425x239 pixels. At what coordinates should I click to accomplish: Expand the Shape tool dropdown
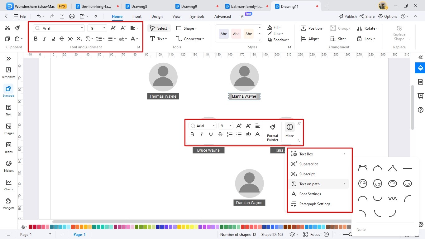point(196,28)
